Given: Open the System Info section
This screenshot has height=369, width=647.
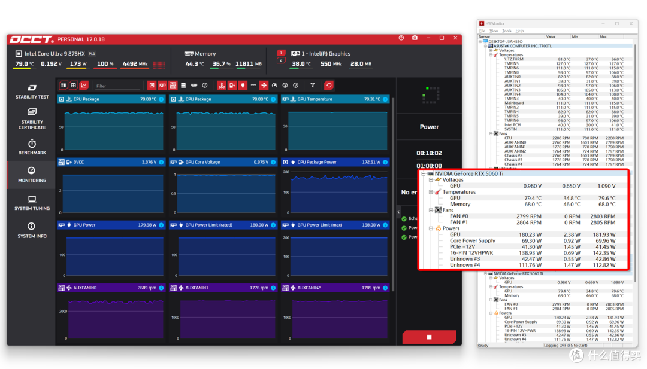Looking at the screenshot, I should 32,230.
